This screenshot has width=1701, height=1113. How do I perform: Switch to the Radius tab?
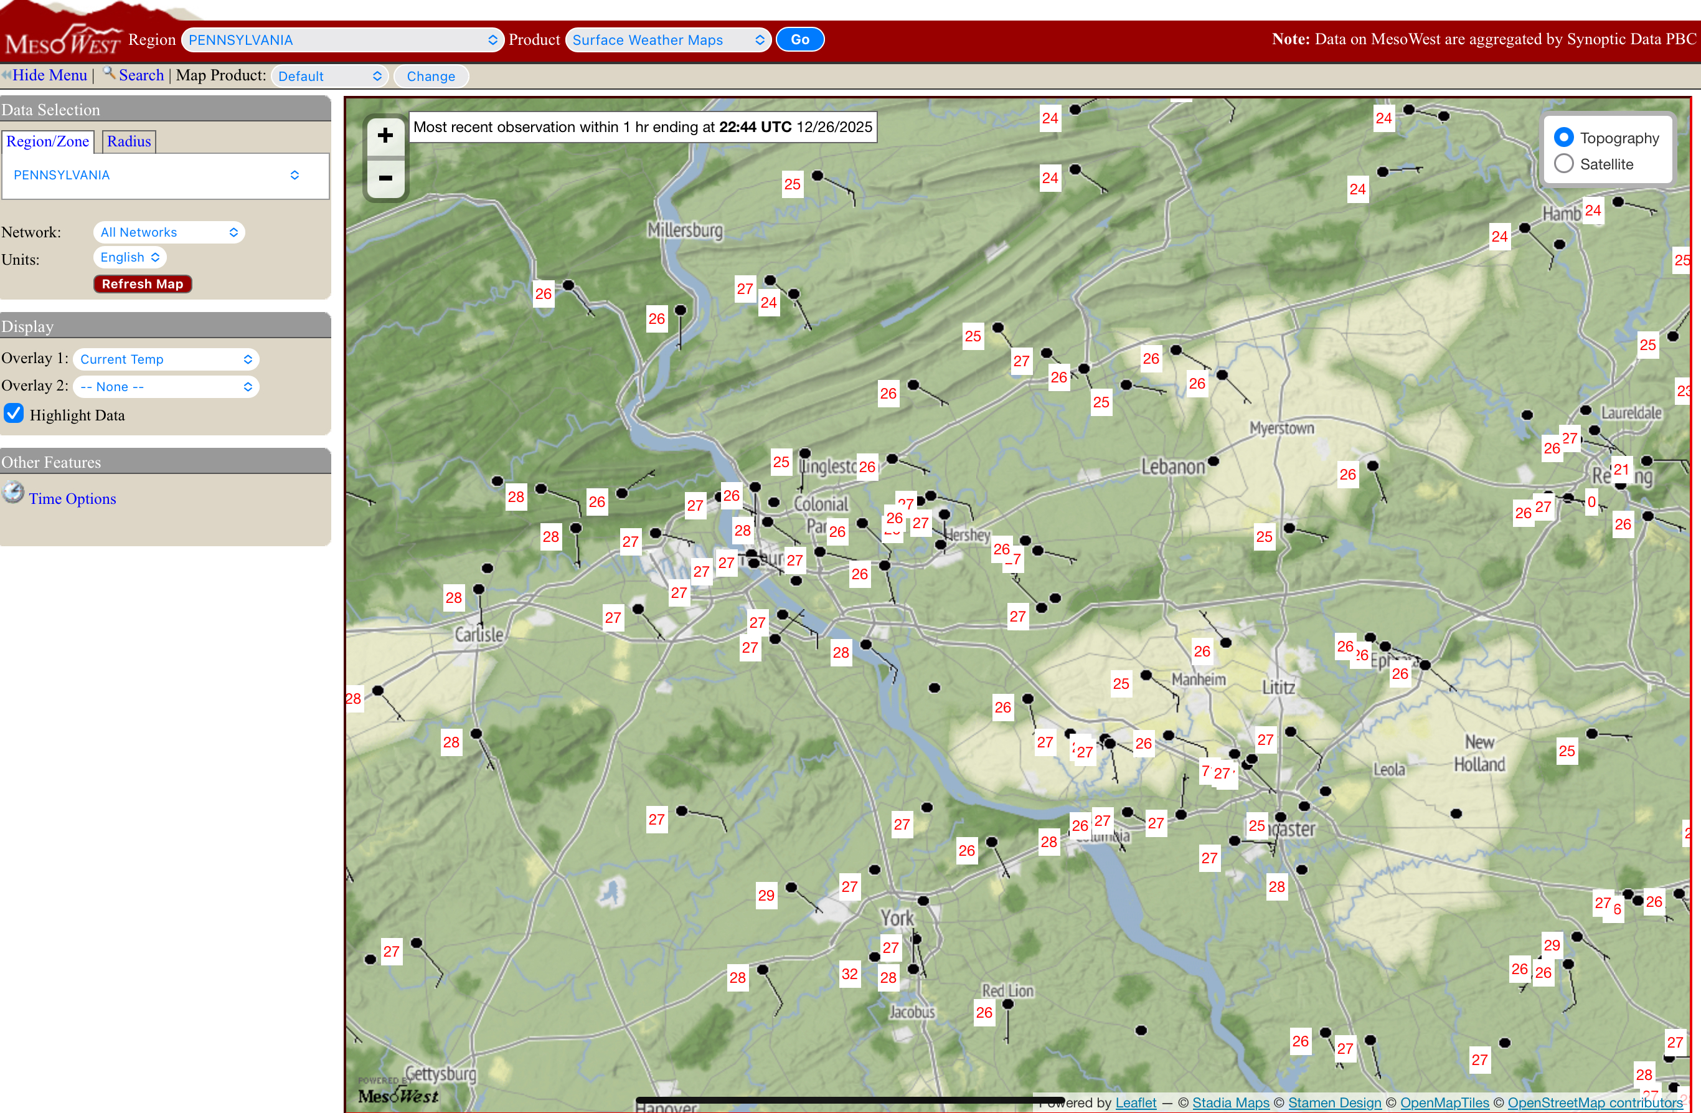coord(129,141)
